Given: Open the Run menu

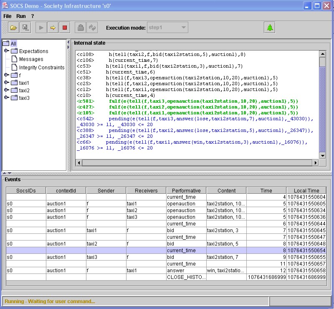Looking at the screenshot, I should tap(21, 16).
